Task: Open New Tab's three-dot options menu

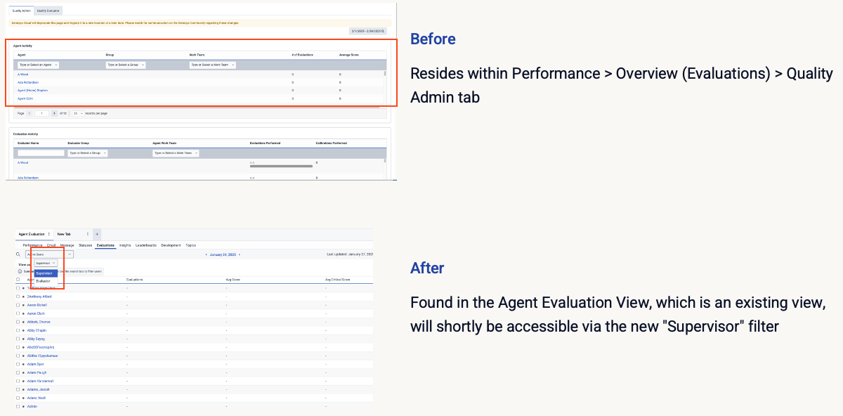Action: coord(88,234)
